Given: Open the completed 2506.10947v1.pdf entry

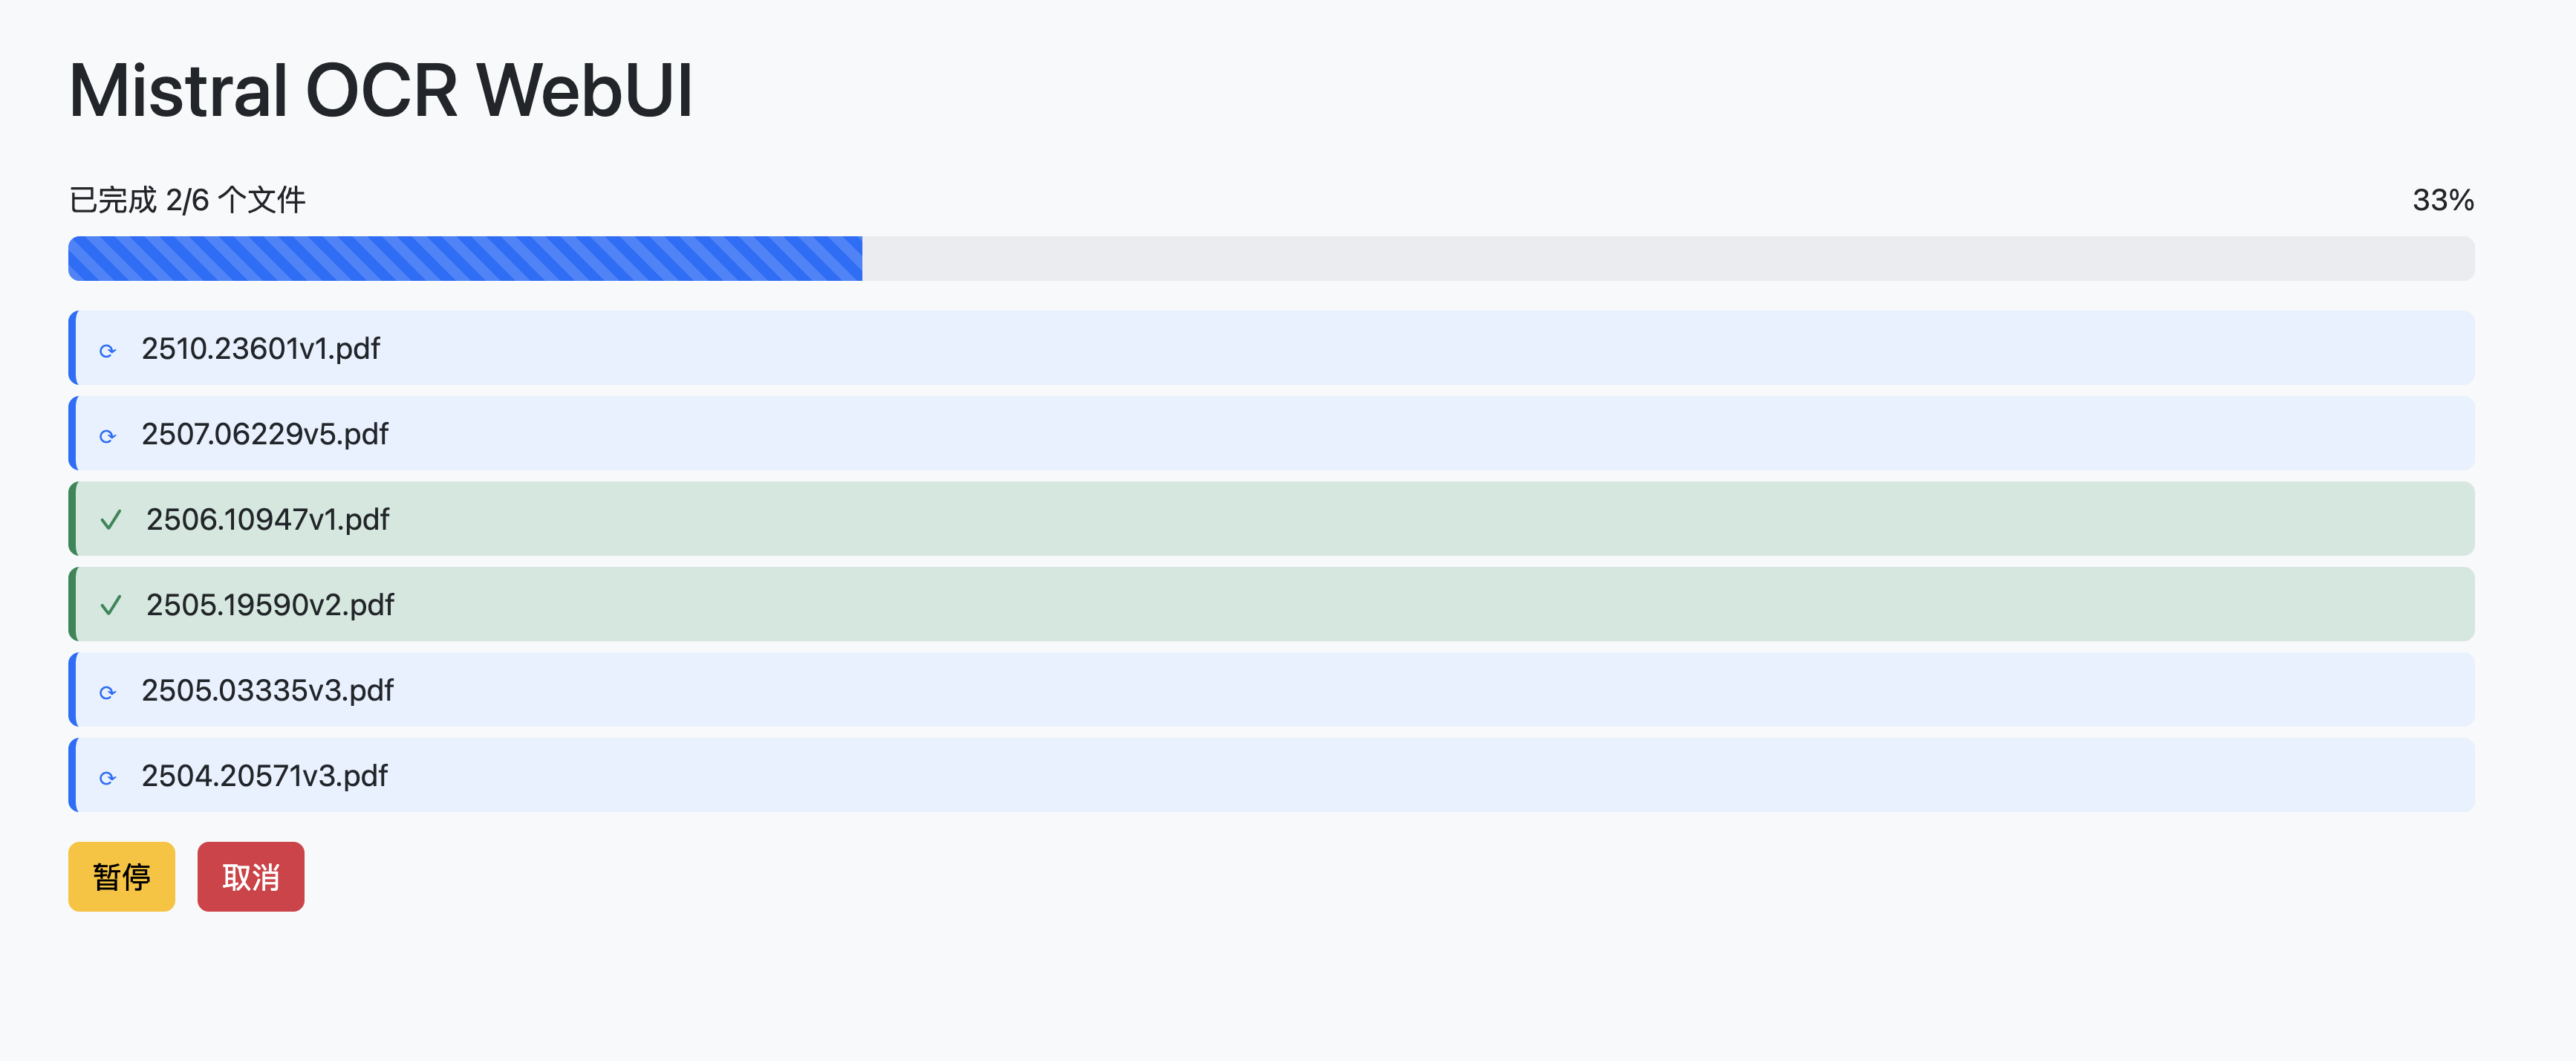Looking at the screenshot, I should click(1271, 519).
